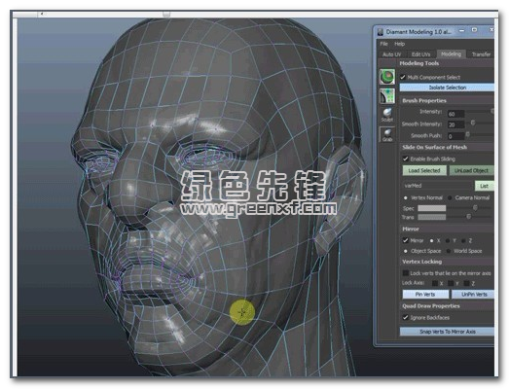Click the yellow brush cursor on the chin
The height and width of the screenshot is (389, 509).
coord(242,312)
